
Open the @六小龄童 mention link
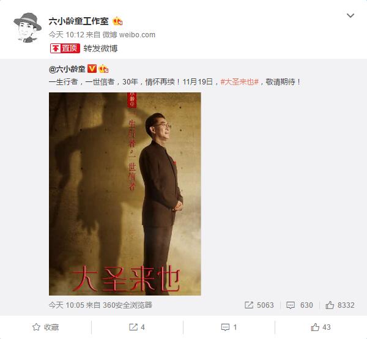click(x=67, y=69)
